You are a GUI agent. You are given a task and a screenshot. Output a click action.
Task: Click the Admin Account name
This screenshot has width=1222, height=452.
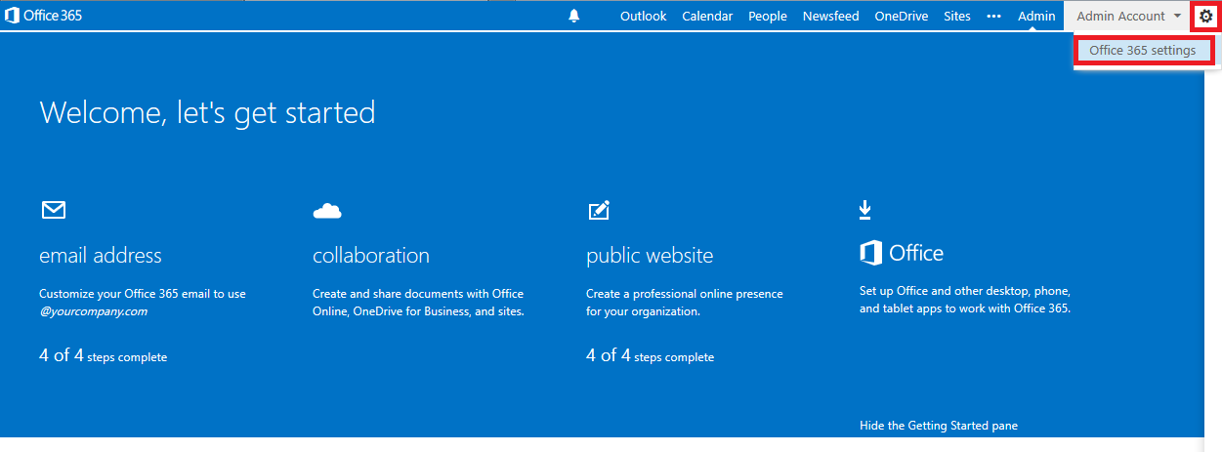[1120, 16]
